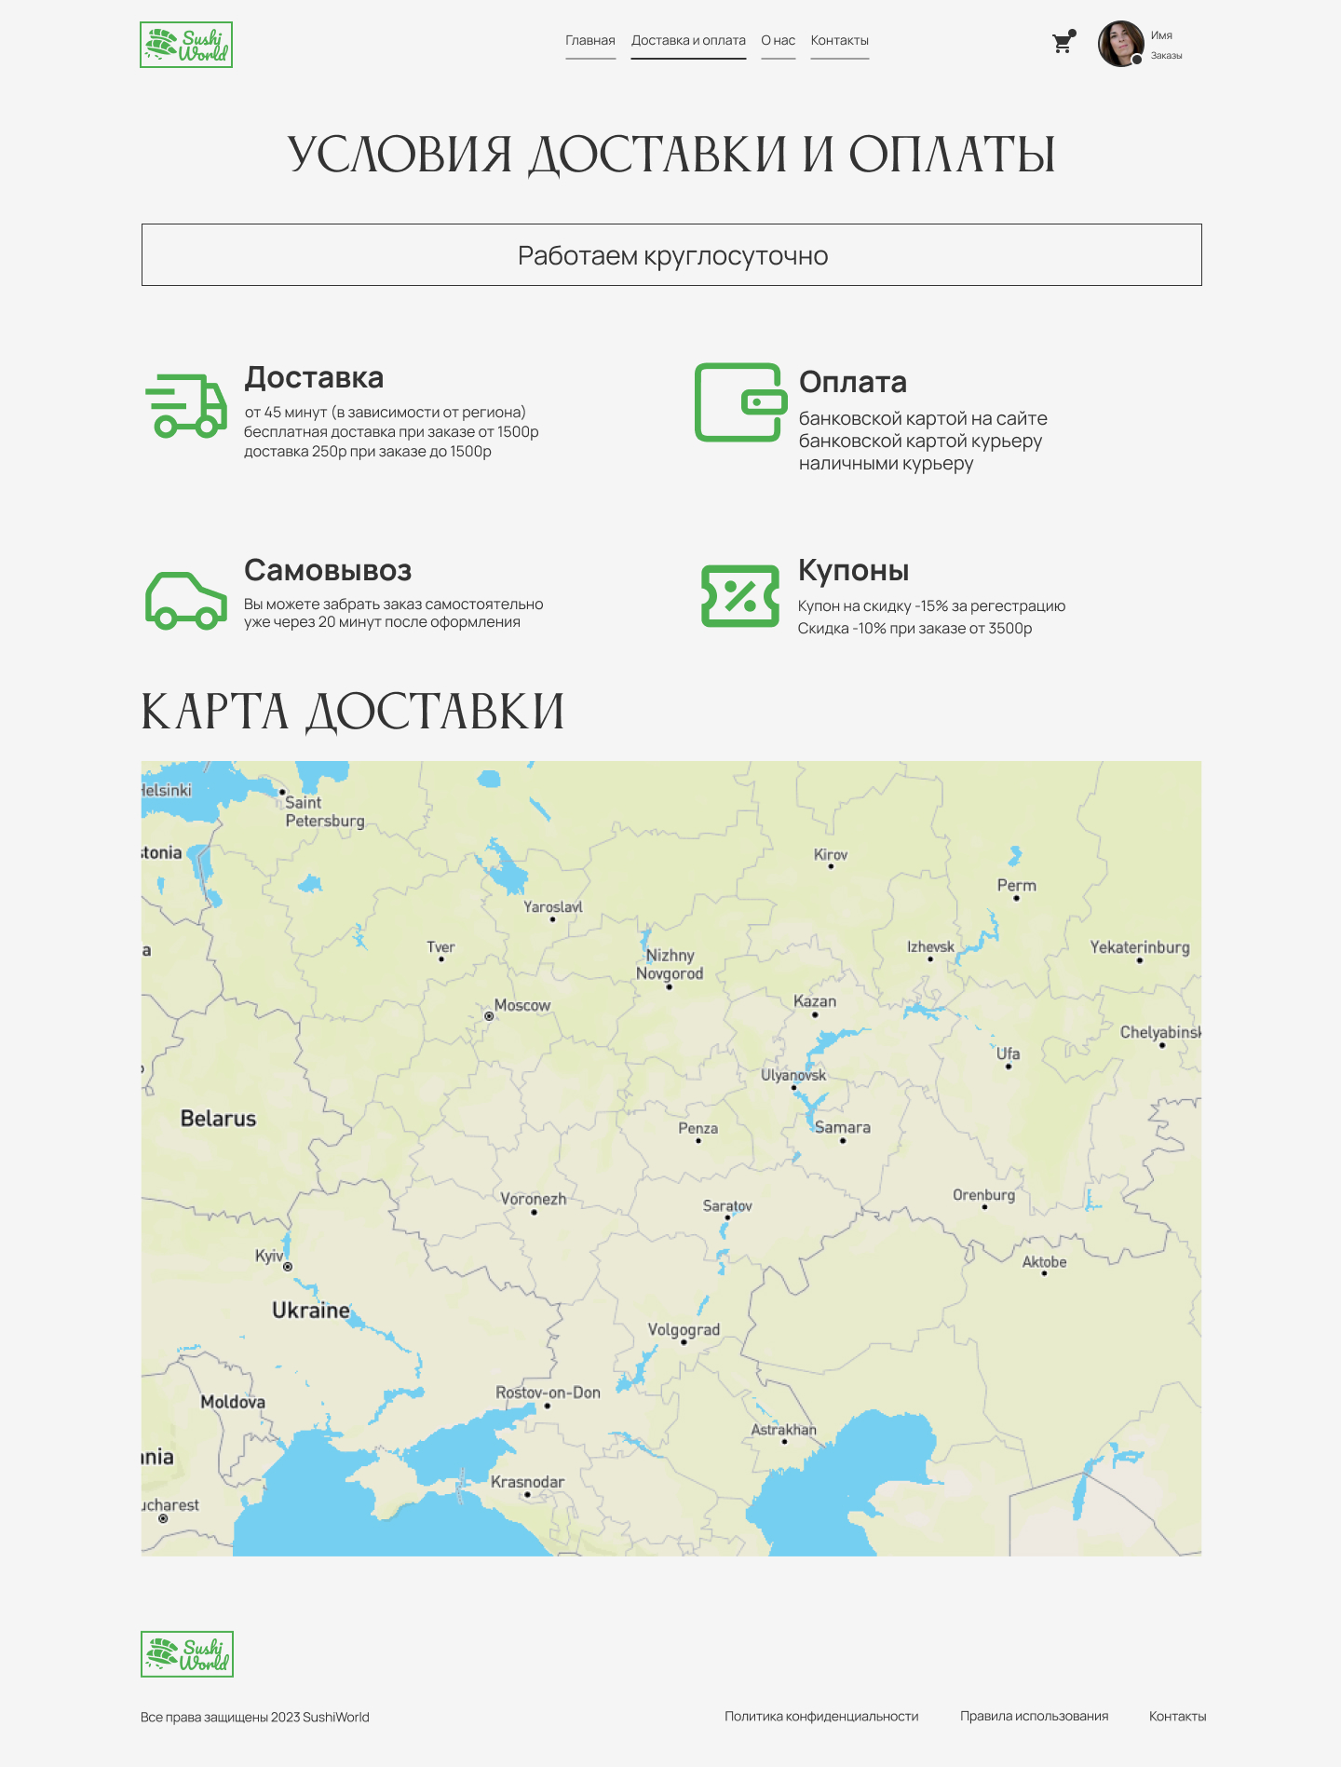Screen dimensions: 1341x1767
Task: Click the Оплата heading
Action: coord(853,382)
